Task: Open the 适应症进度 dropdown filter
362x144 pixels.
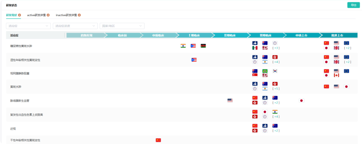Action: (x=75, y=26)
